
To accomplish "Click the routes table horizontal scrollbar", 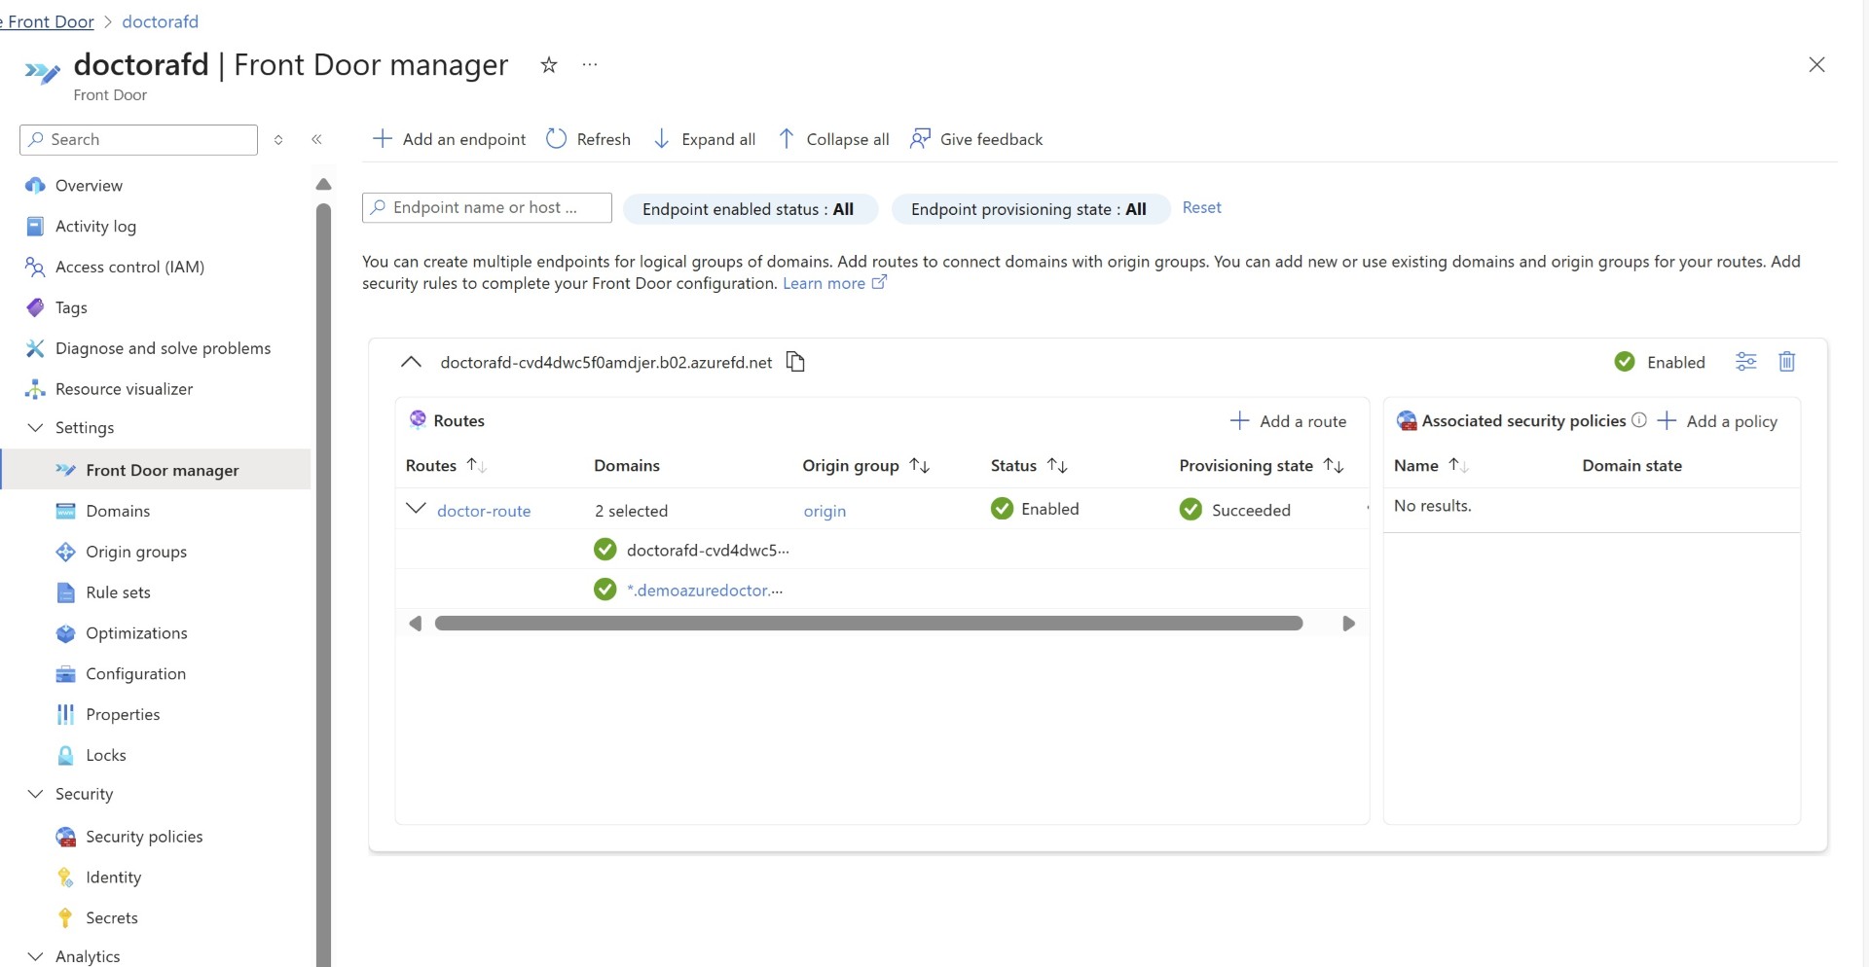I will 868,624.
